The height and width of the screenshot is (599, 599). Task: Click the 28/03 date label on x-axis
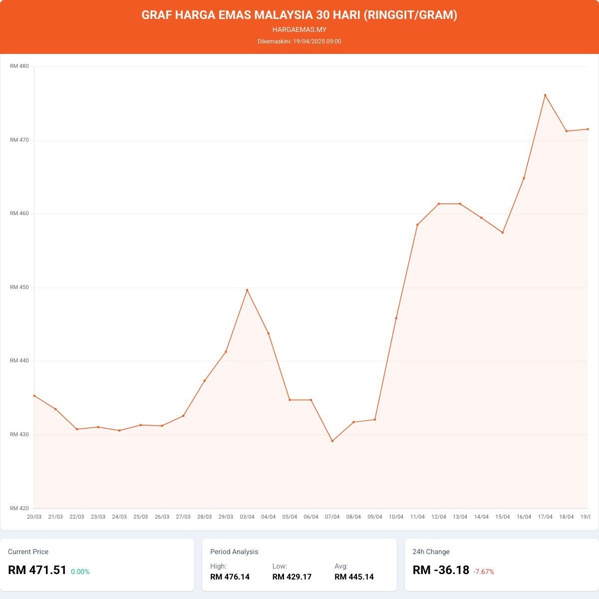pyautogui.click(x=205, y=517)
